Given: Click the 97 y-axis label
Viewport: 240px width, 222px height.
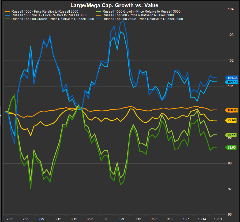Looking at the screenshot, I should coord(230,189).
